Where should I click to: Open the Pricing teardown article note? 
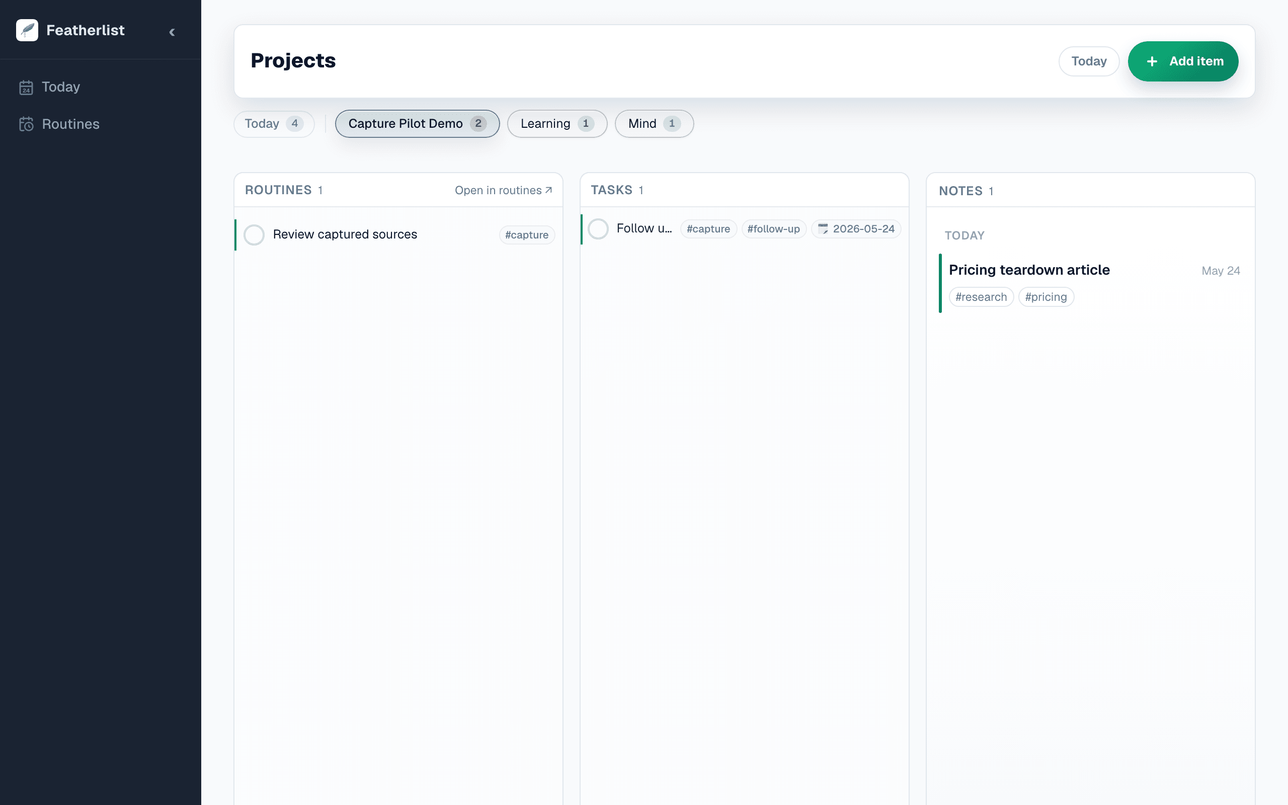(1029, 270)
